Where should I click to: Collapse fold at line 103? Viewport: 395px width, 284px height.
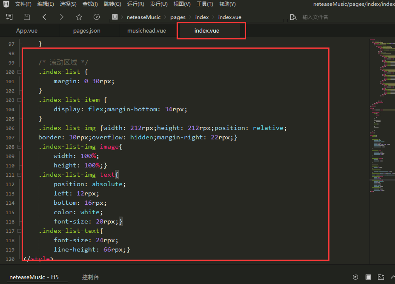coord(19,100)
